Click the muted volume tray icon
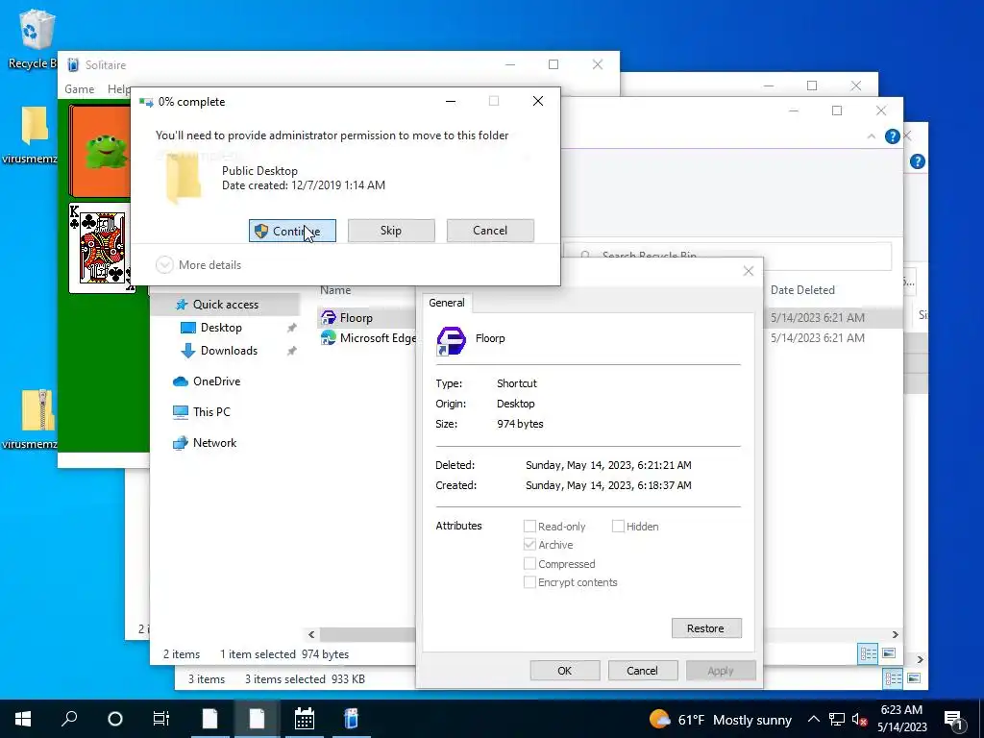This screenshot has height=738, width=984. (x=860, y=719)
